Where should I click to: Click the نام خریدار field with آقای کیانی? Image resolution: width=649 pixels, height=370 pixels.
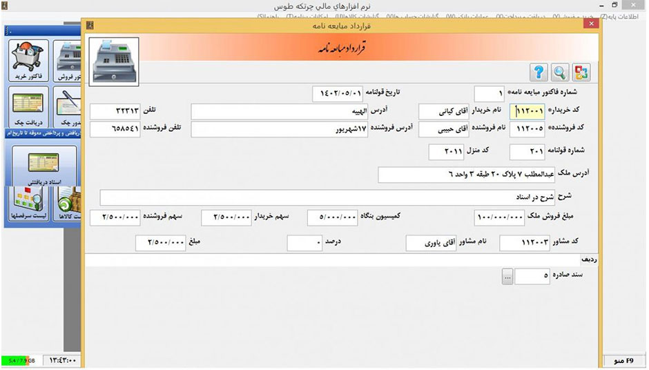tap(444, 112)
